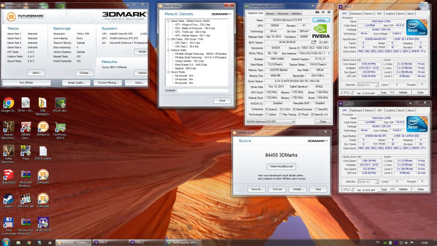
Task: Open Tools dropdown arrow in the 3192 MHz CPU-Z window
Action: tap(392, 92)
